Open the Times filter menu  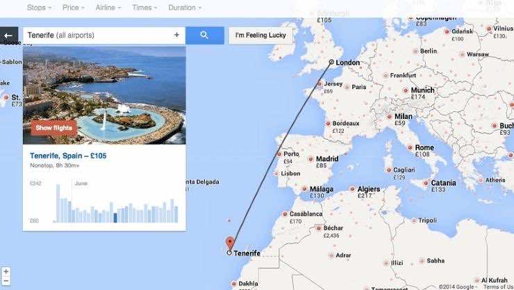(x=145, y=8)
